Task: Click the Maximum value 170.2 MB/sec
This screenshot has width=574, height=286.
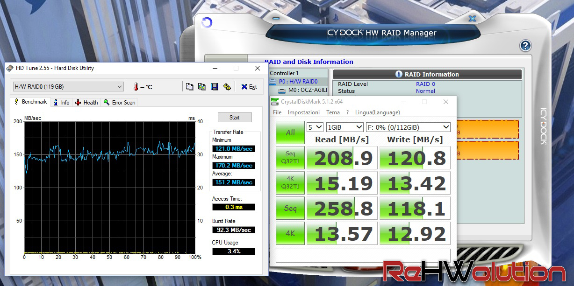Action: pos(234,165)
